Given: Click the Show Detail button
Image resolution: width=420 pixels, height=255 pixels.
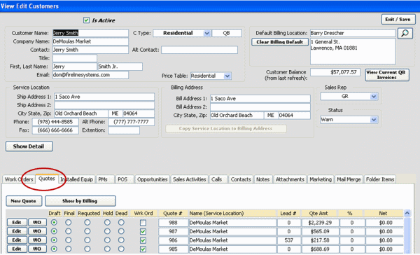Looking at the screenshot, I should coord(29,146).
